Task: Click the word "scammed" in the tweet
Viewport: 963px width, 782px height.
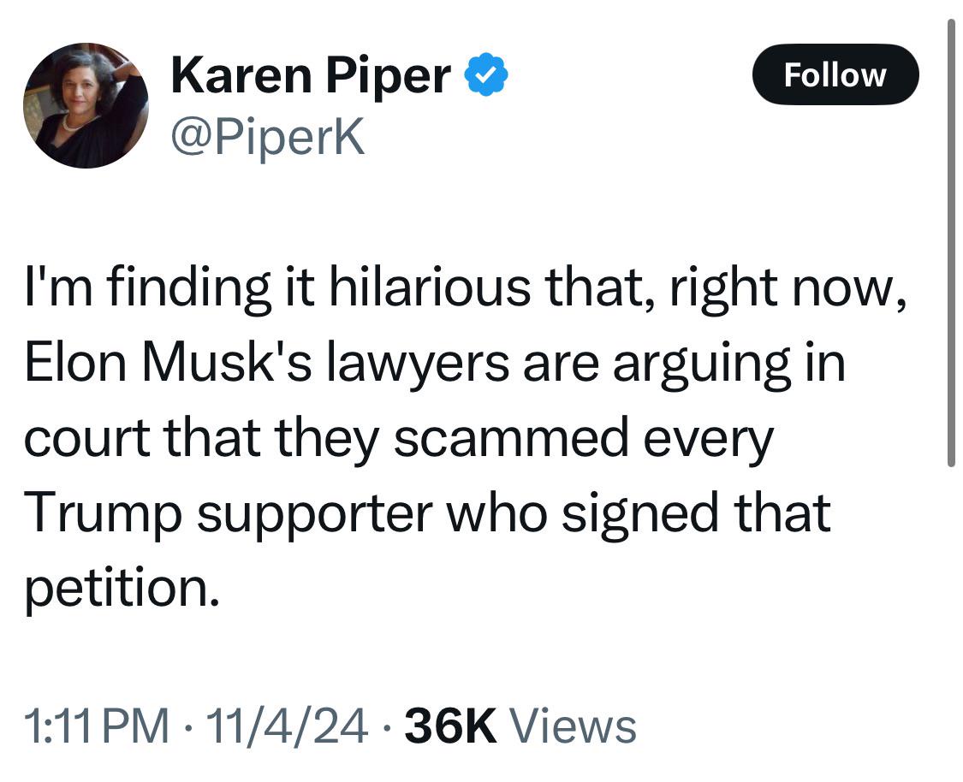Action: click(x=511, y=438)
